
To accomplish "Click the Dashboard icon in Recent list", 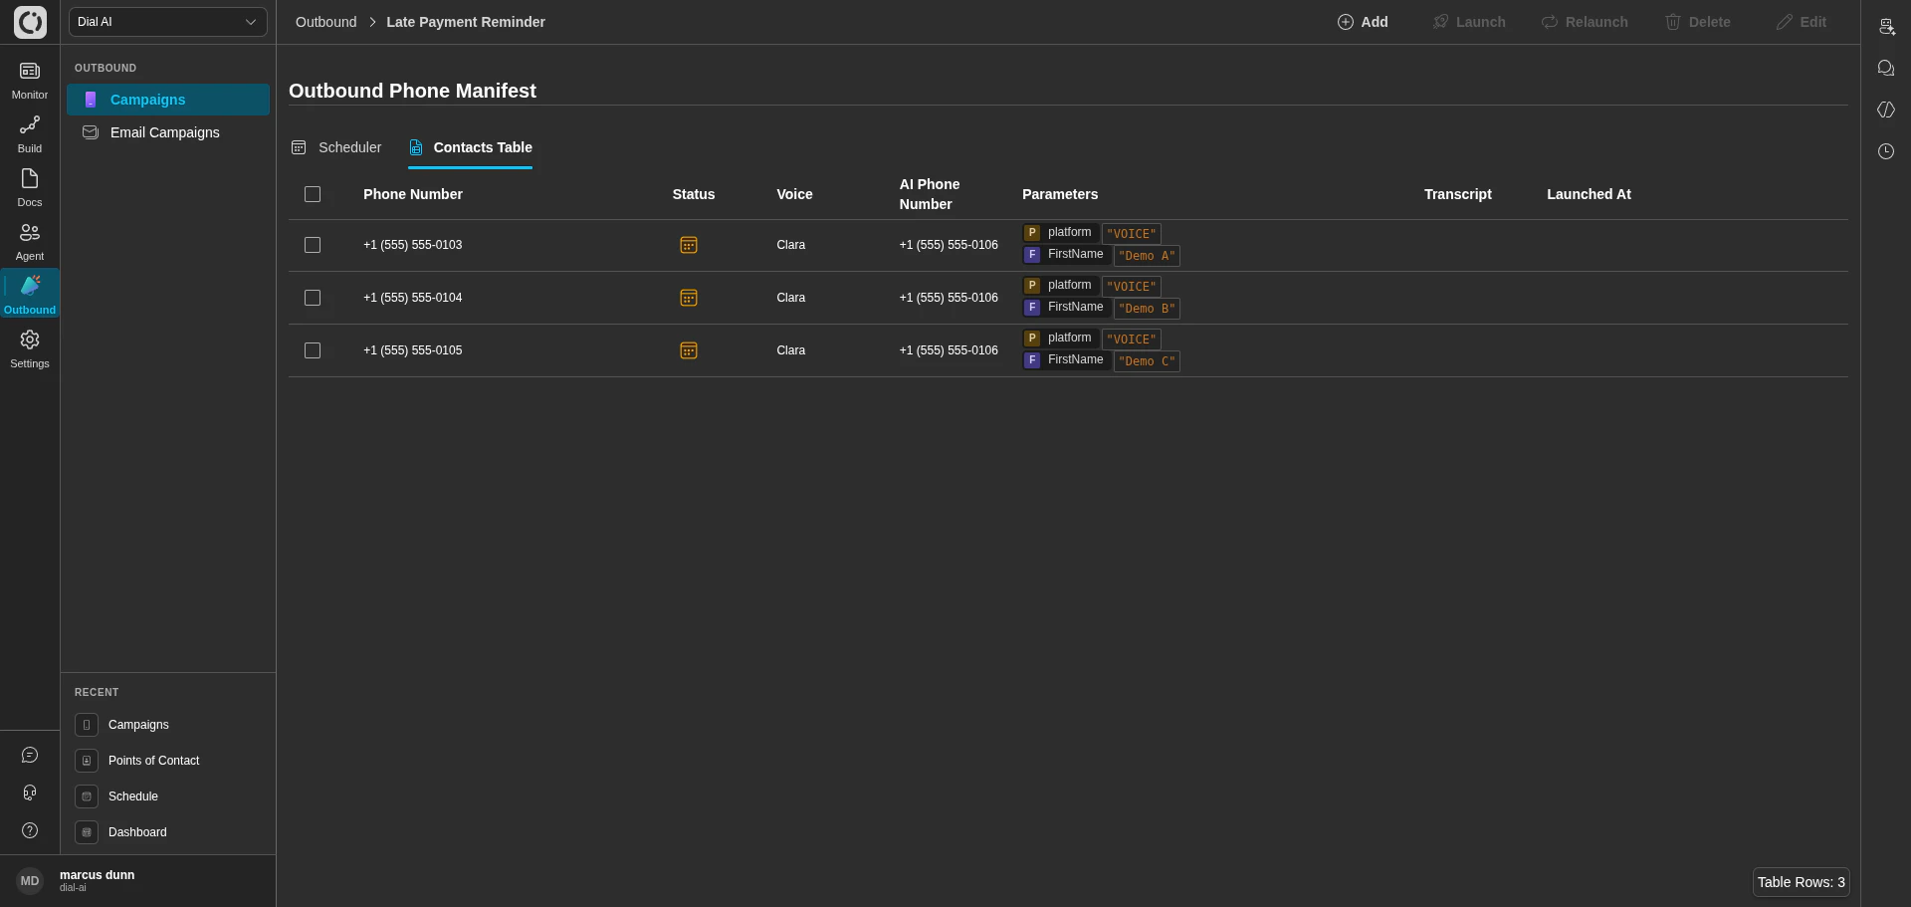I will [x=87, y=832].
